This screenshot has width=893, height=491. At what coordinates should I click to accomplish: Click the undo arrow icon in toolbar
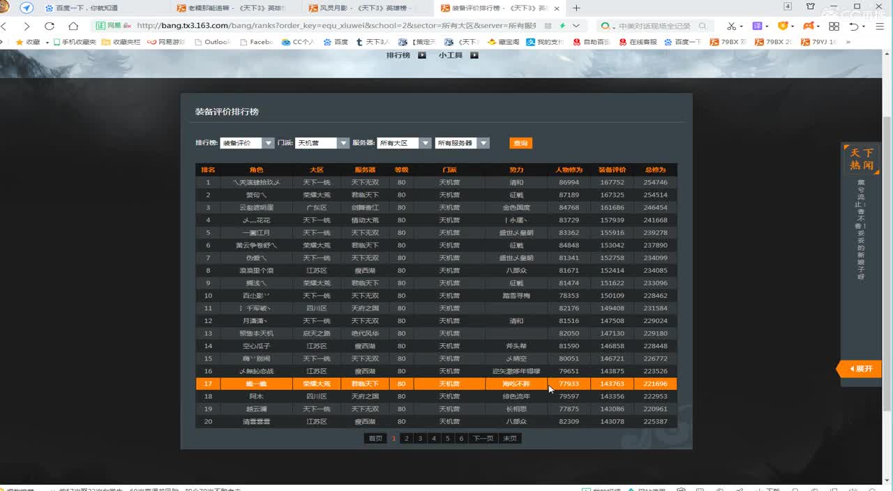(x=854, y=26)
